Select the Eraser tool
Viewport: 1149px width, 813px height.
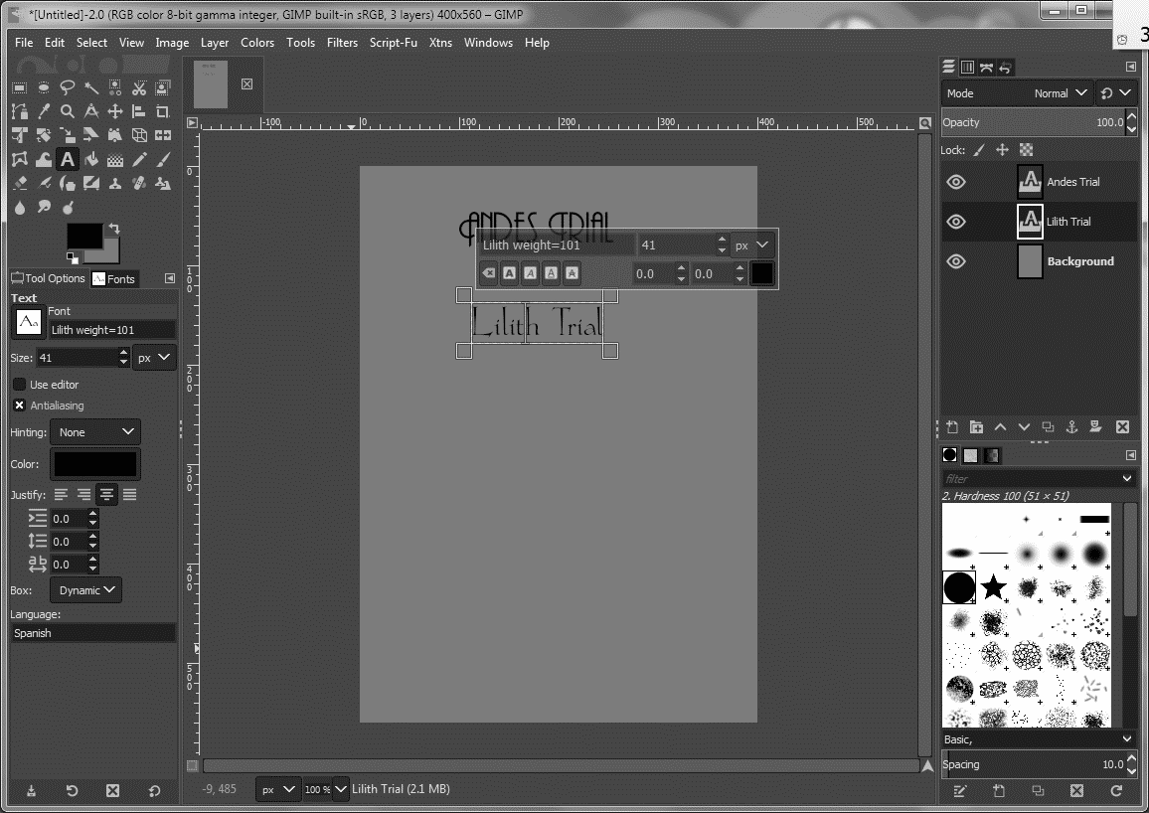(20, 183)
